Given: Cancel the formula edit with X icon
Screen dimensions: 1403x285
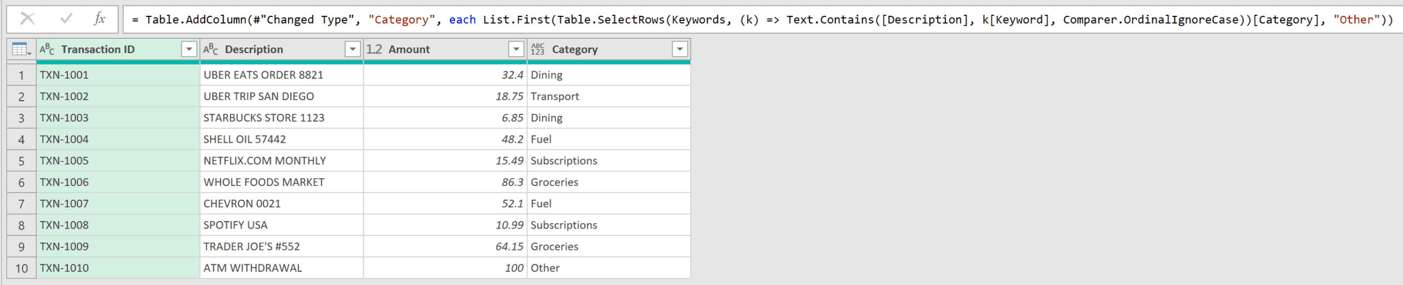Looking at the screenshot, I should pos(27,19).
